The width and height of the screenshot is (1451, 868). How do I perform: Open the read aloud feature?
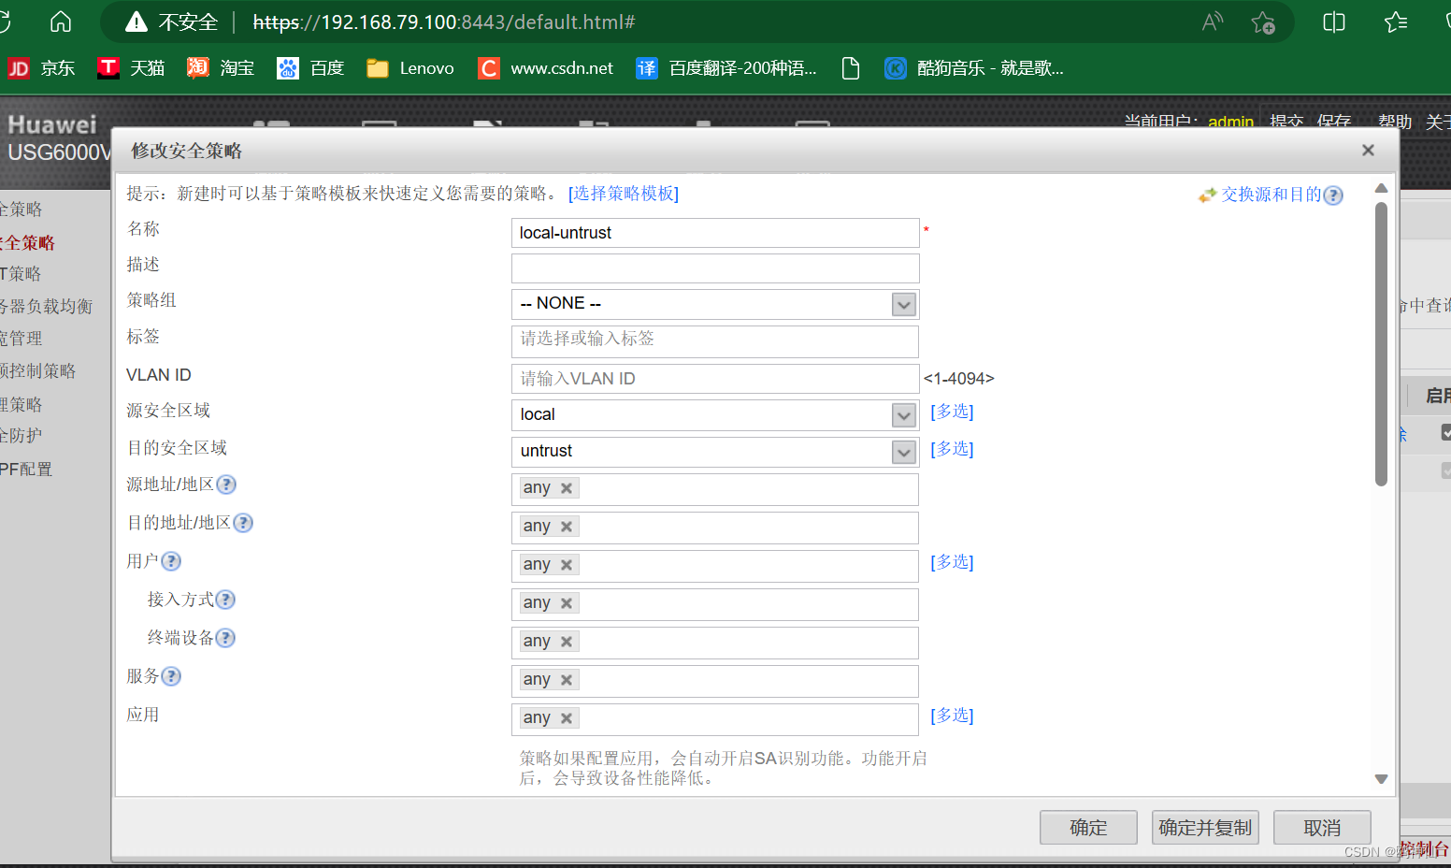click(1213, 22)
